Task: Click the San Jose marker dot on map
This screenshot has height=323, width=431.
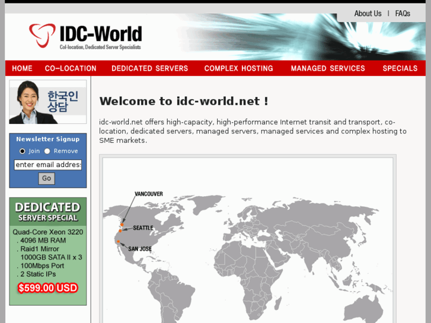Action: pos(118,242)
